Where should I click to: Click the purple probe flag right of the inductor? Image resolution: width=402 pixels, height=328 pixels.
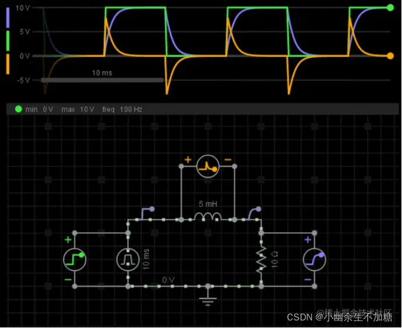(254, 213)
